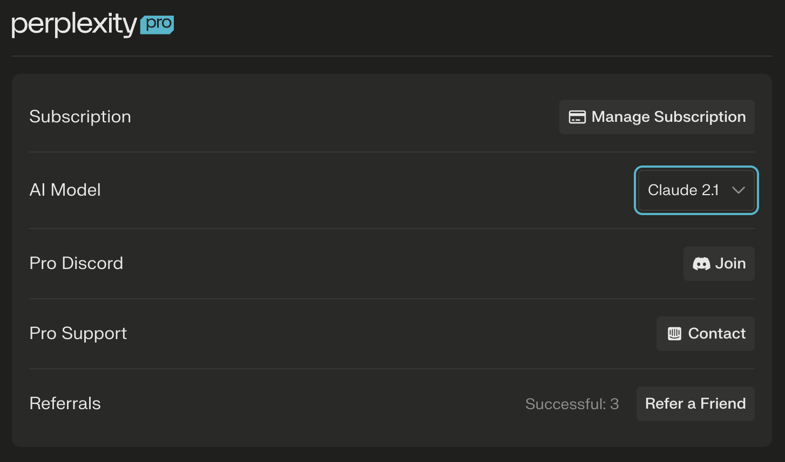The image size is (785, 462).
Task: Click the chevron arrow next to Claude 2.1
Action: tap(738, 190)
